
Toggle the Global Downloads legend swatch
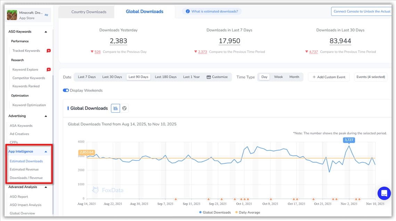(200, 212)
